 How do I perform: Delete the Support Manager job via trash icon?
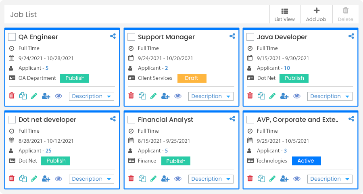point(131,95)
